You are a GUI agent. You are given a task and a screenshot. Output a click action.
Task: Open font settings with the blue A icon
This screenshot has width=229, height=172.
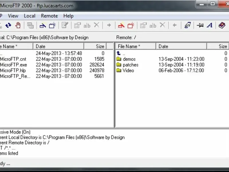click(x=210, y=25)
